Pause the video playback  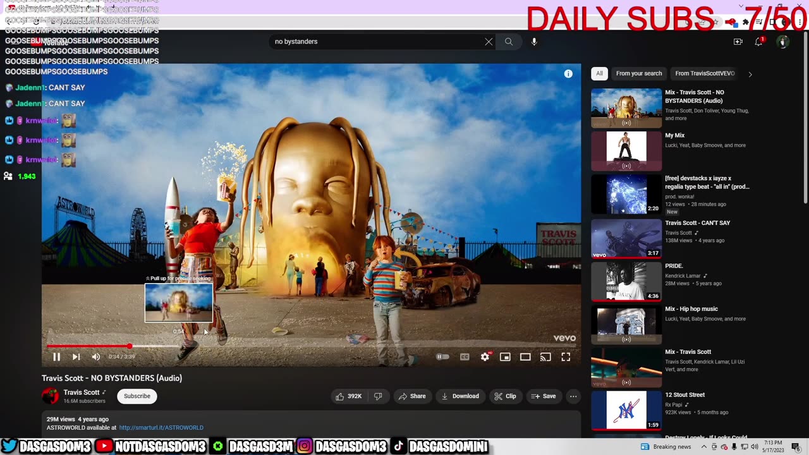(56, 357)
